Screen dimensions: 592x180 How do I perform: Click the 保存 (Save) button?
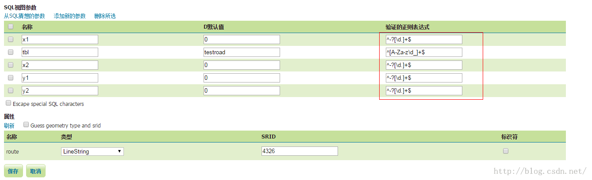click(13, 171)
